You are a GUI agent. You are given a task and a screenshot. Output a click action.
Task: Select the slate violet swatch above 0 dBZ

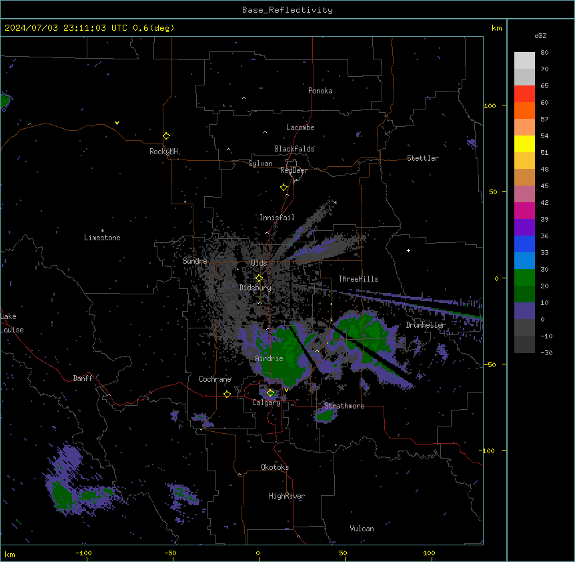pos(524,311)
